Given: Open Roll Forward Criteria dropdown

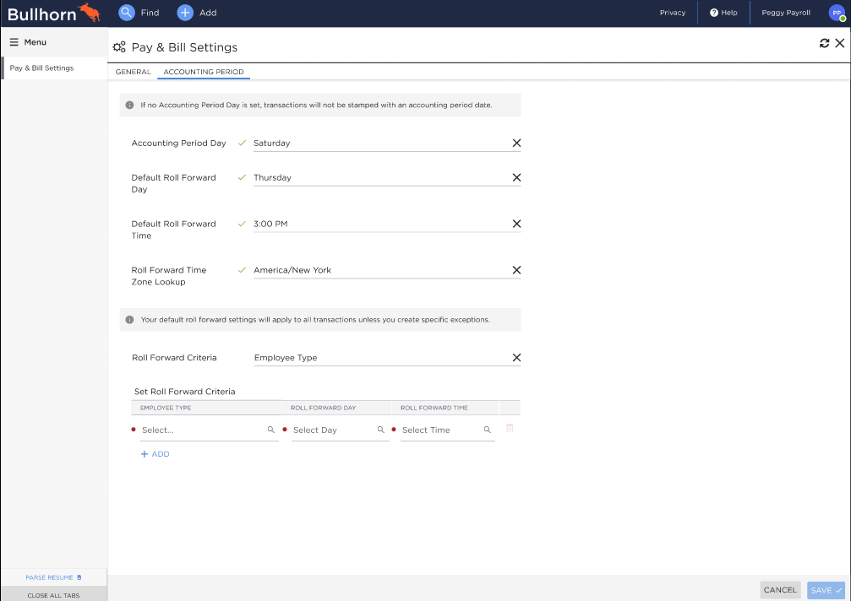Looking at the screenshot, I should pyautogui.click(x=380, y=358).
